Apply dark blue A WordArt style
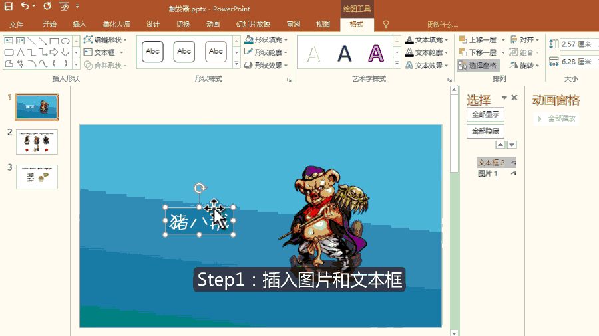The image size is (599, 336). tap(345, 53)
